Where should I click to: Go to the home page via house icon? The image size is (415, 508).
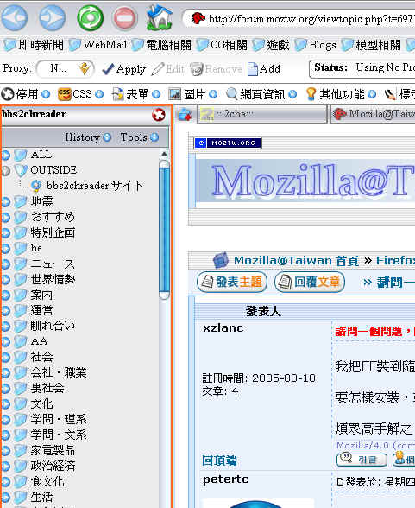[159, 17]
